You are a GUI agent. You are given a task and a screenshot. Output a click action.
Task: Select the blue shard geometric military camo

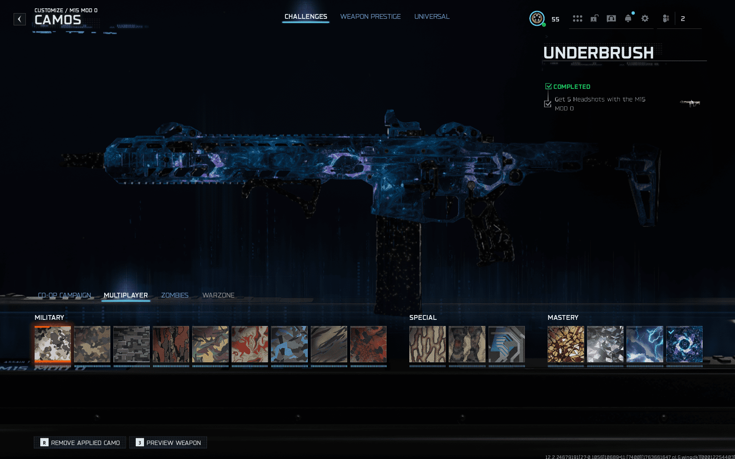pos(289,344)
